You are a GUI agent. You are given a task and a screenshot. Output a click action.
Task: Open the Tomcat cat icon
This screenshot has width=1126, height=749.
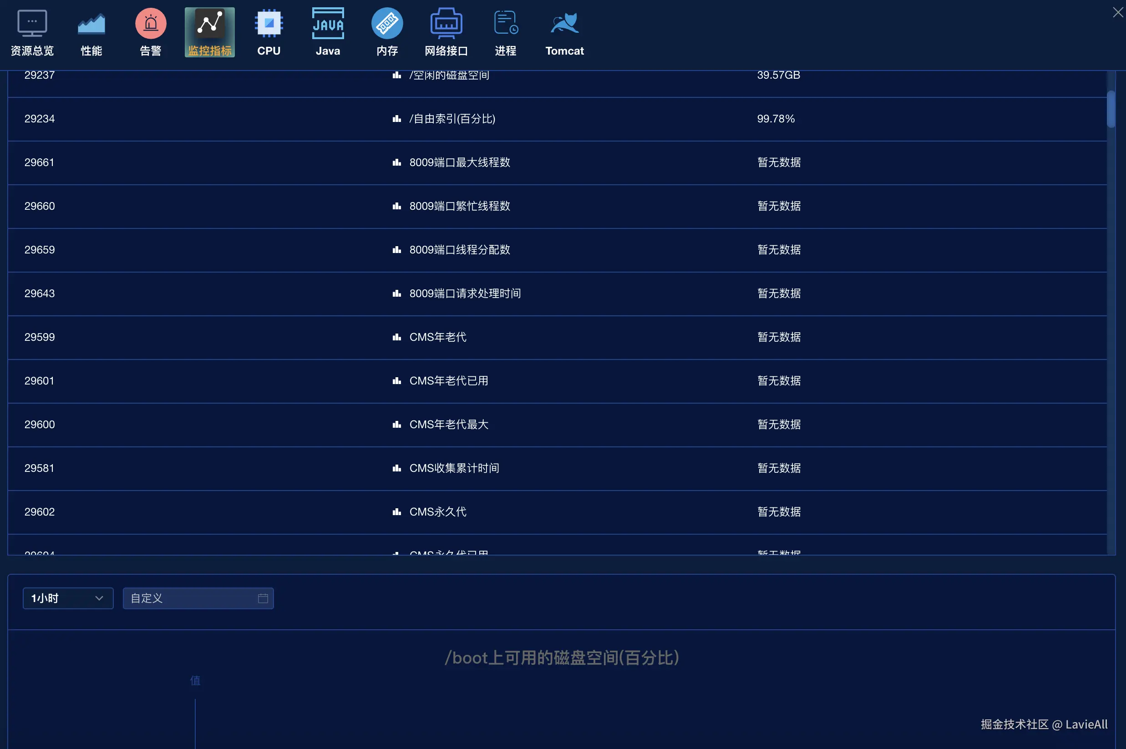564,24
